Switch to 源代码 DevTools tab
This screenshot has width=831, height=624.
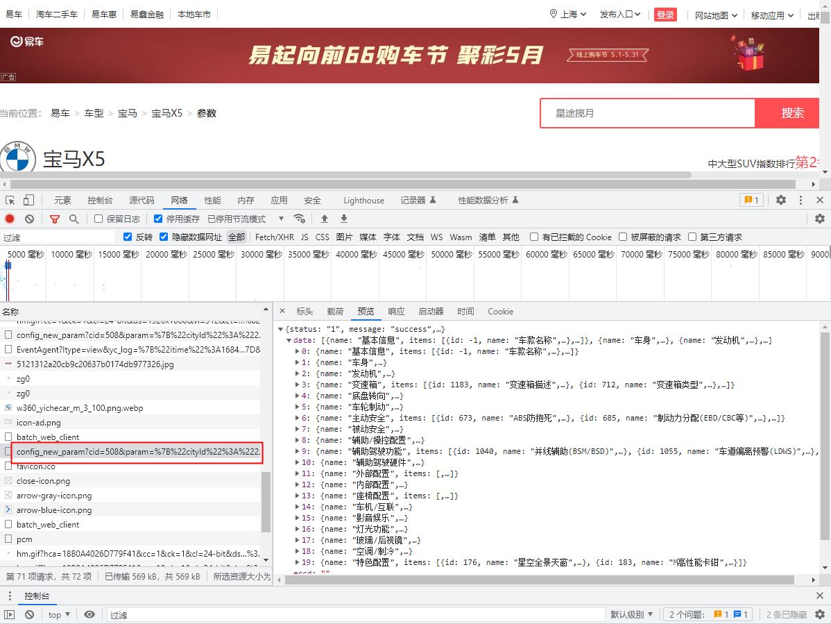142,200
